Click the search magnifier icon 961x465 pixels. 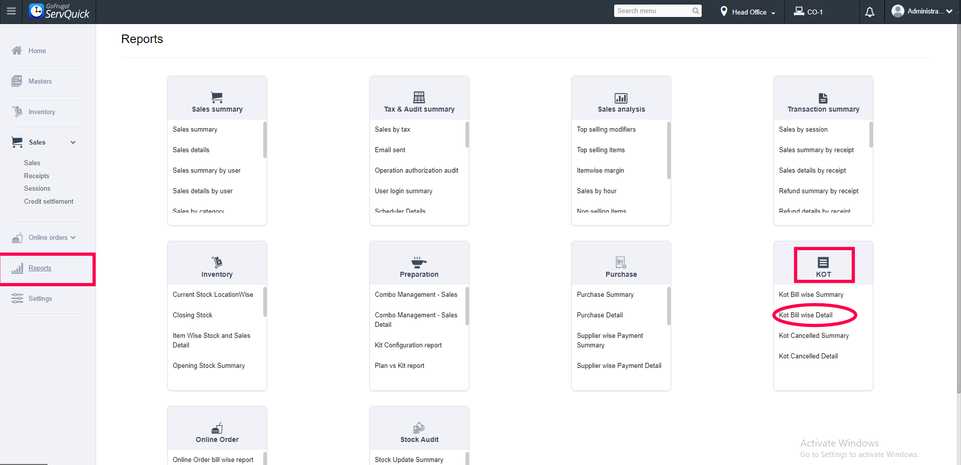(x=695, y=11)
